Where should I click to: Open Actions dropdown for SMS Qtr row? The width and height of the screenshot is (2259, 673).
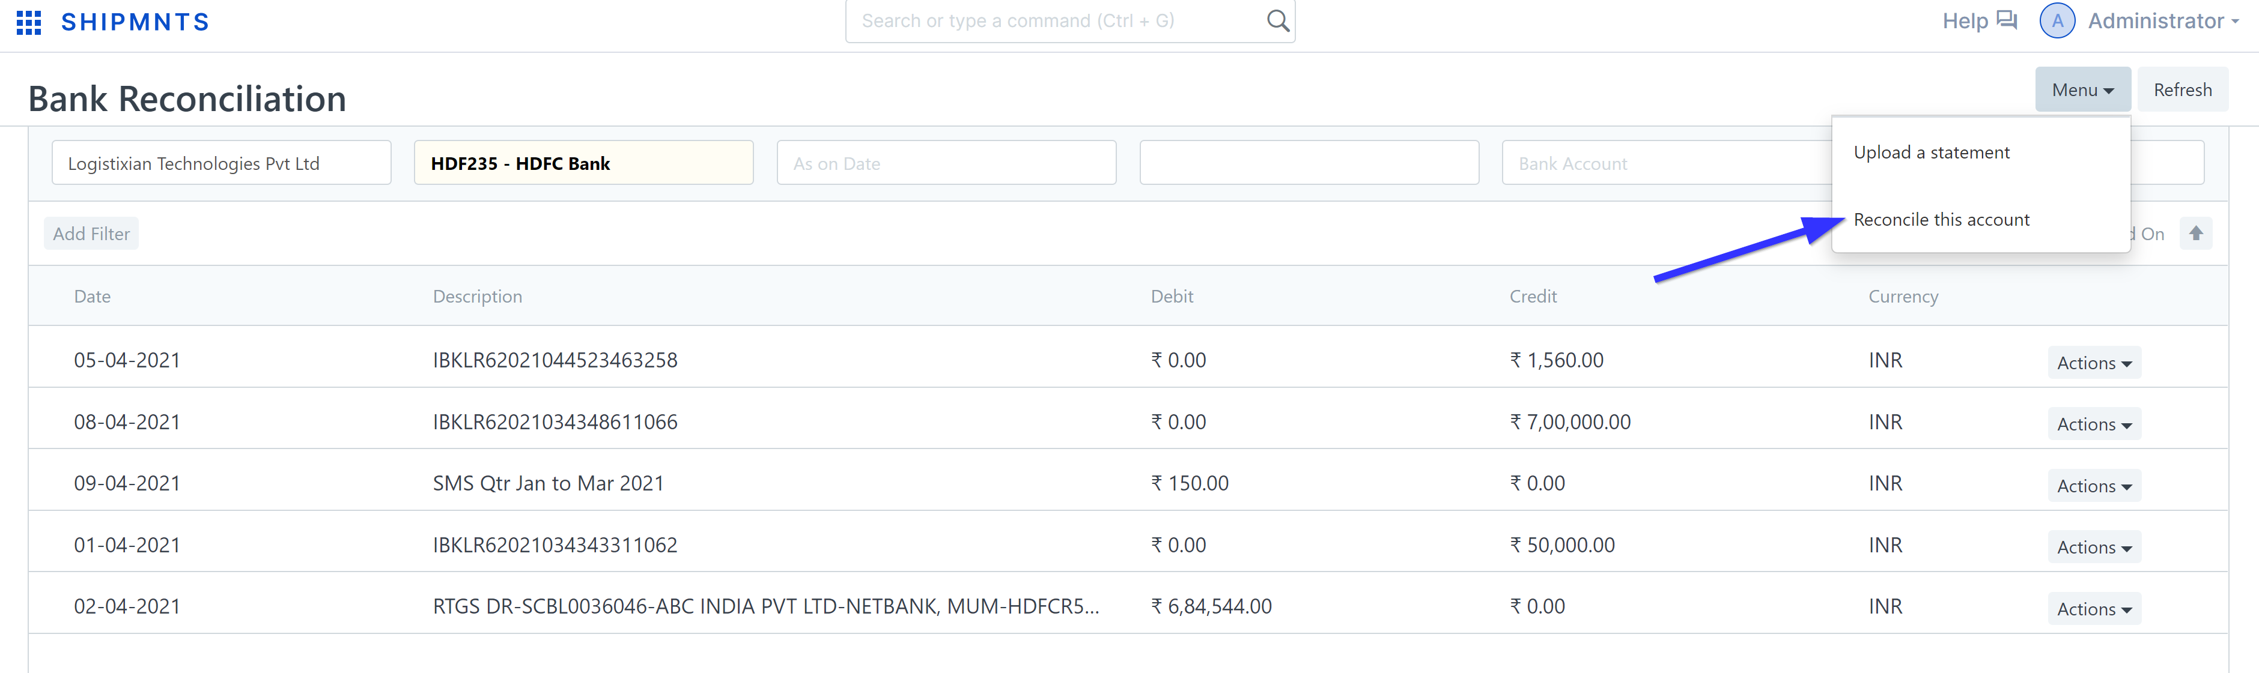coord(2093,486)
